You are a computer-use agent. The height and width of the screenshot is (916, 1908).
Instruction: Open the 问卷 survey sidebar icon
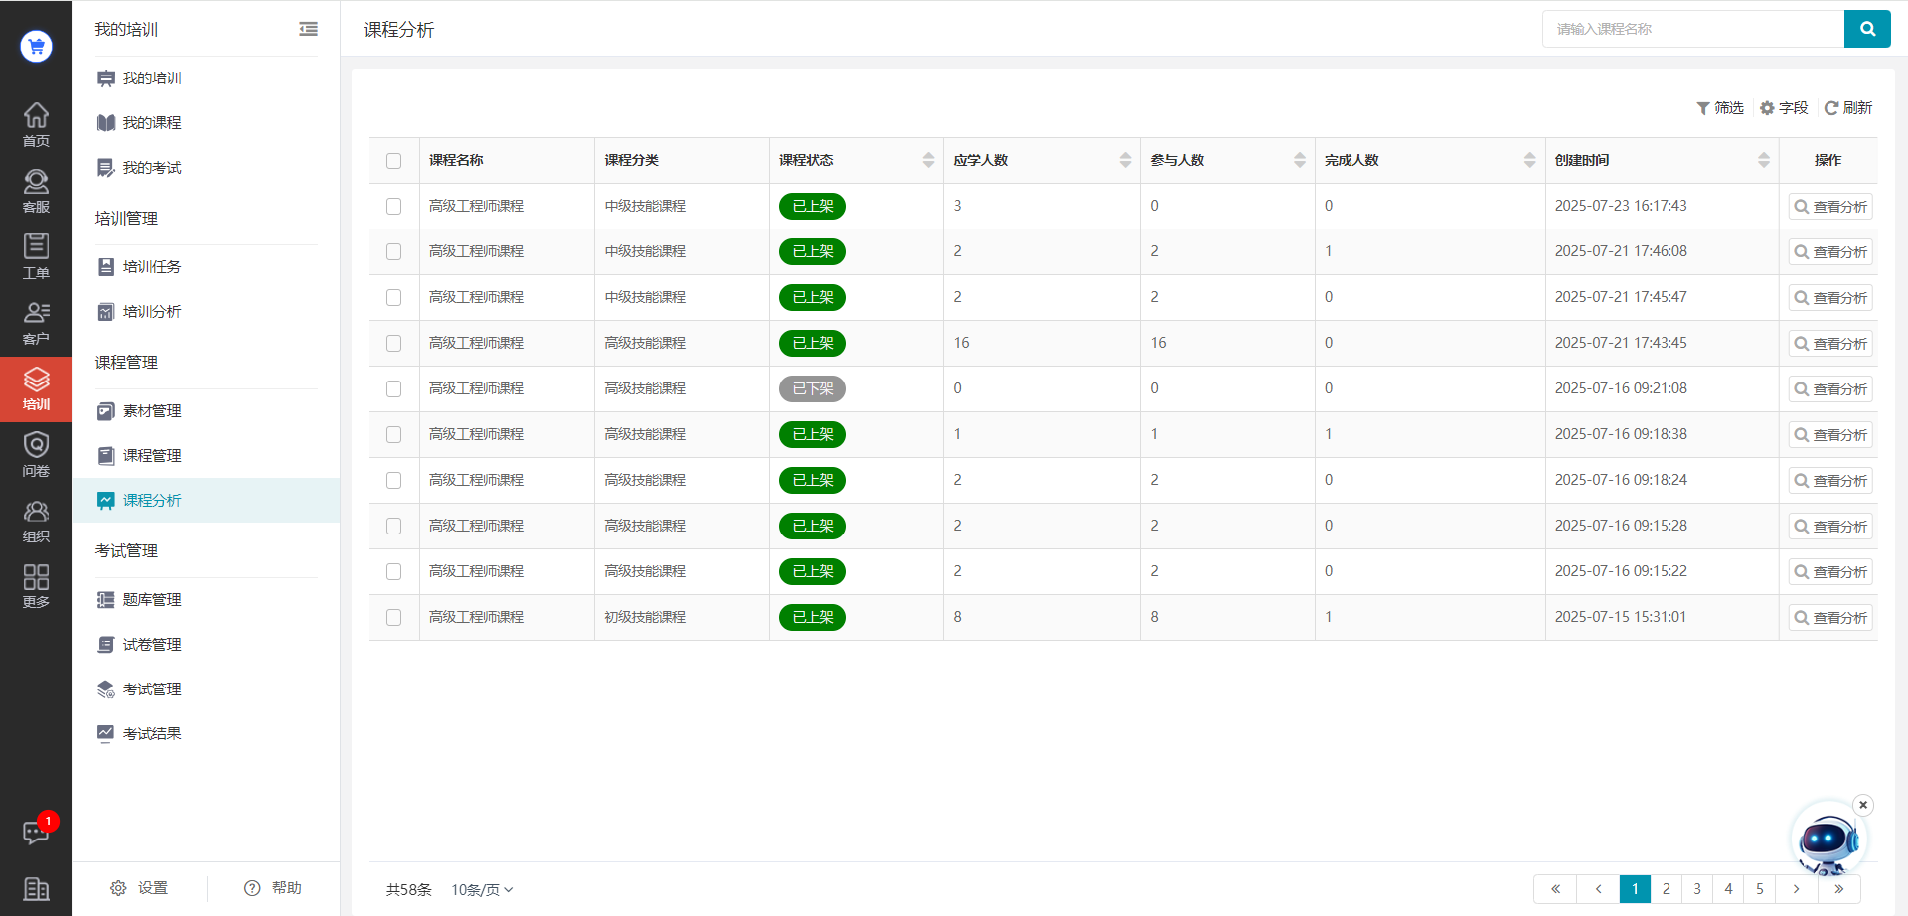pos(36,454)
